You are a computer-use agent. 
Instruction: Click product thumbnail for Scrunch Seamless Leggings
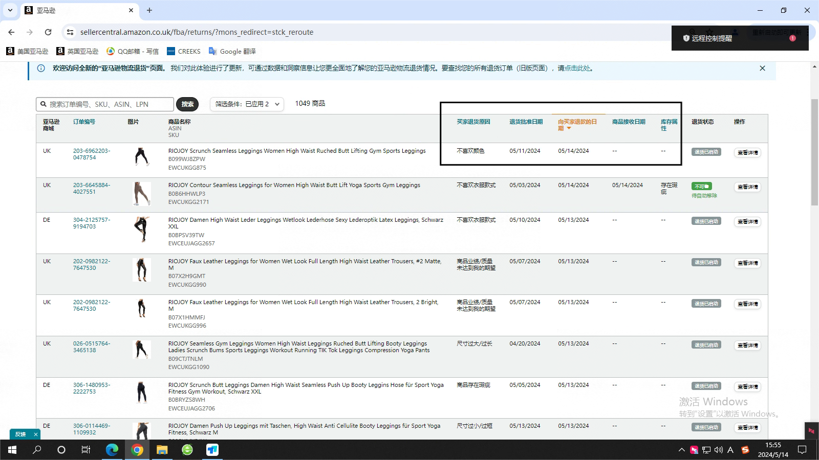click(142, 157)
